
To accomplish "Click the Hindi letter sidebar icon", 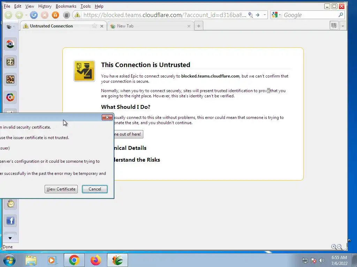I will pyautogui.click(x=10, y=62).
